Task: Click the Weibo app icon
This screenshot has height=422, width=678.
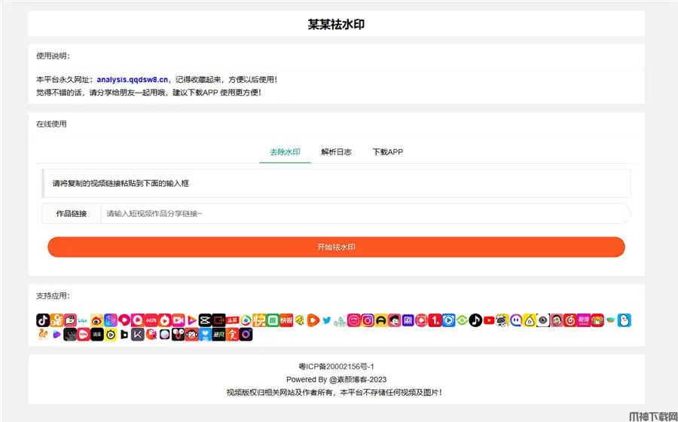Action: (x=97, y=320)
